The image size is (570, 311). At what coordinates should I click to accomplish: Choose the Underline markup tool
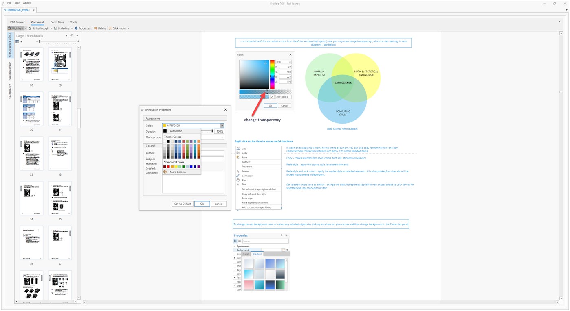pos(62,28)
